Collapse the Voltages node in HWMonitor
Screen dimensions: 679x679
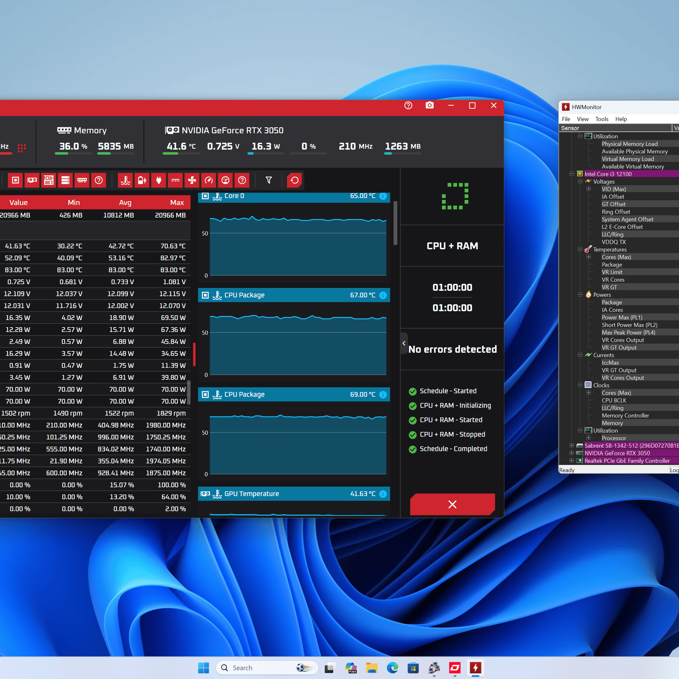(x=580, y=181)
